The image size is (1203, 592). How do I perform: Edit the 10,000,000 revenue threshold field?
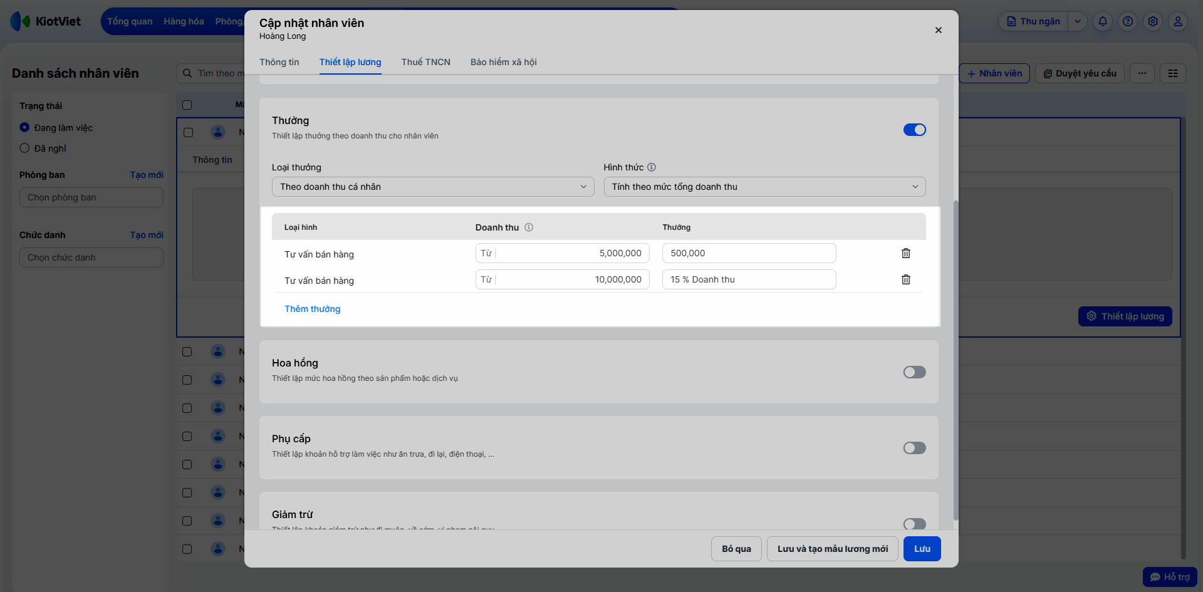[563, 279]
